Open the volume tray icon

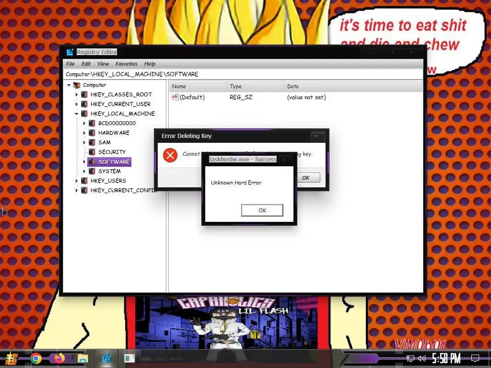click(422, 358)
